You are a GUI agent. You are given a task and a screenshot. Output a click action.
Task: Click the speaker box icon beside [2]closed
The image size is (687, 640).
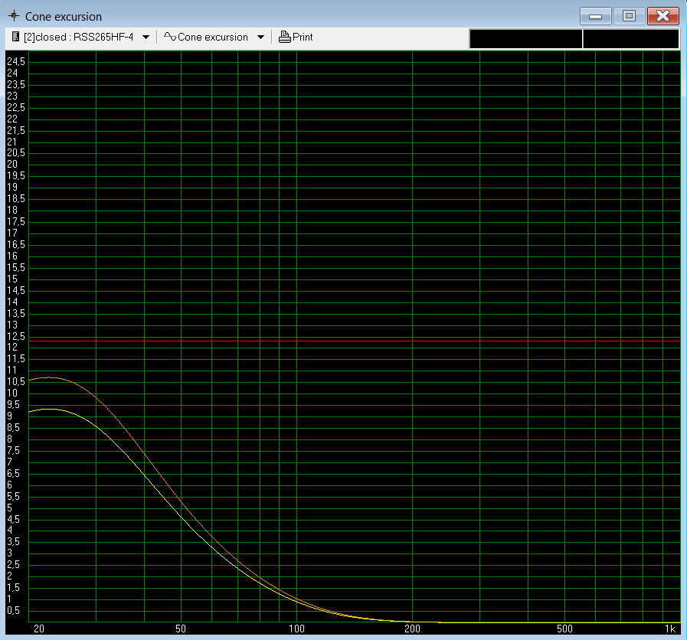point(16,37)
